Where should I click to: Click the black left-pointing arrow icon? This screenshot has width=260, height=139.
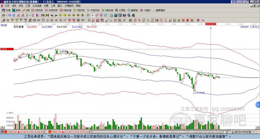pos(52,15)
